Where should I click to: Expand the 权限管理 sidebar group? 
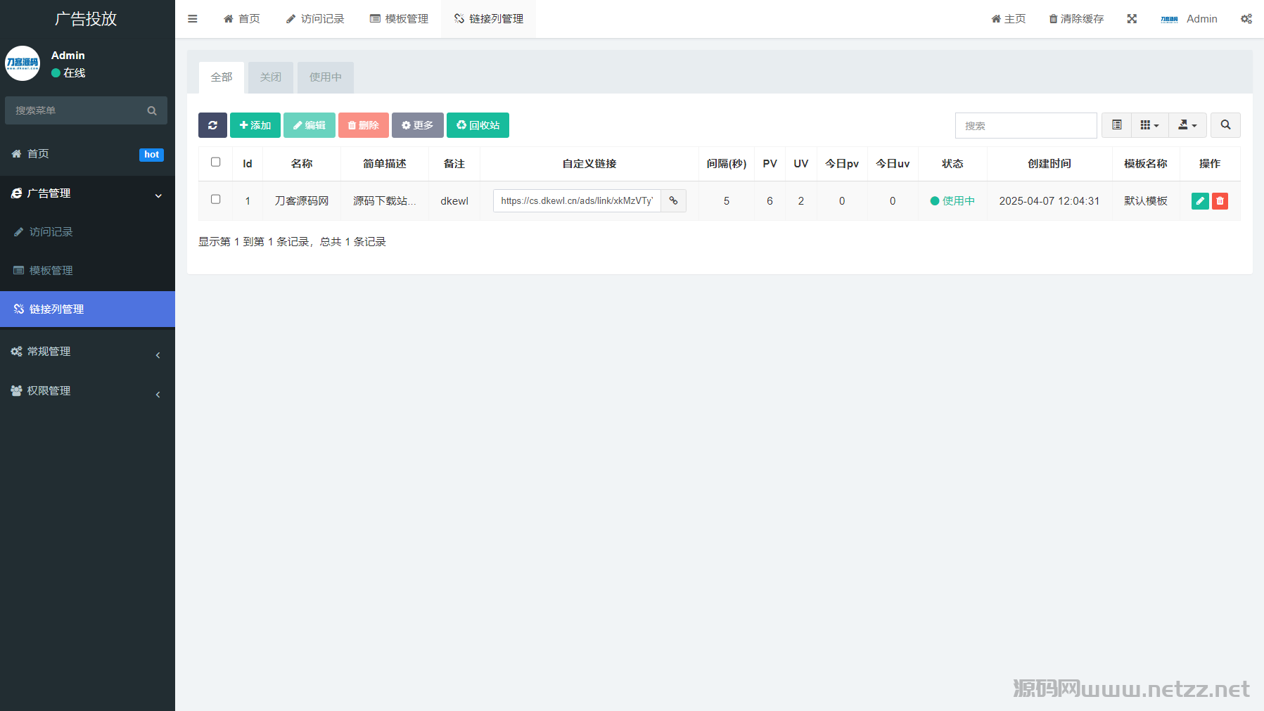coord(87,391)
